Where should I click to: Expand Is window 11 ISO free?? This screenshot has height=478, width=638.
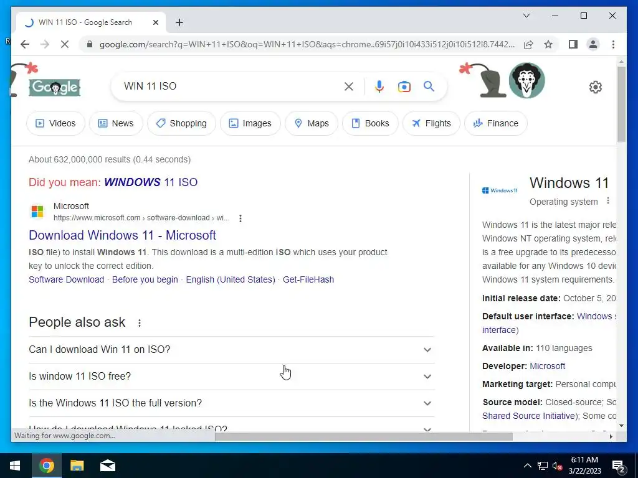pyautogui.click(x=232, y=377)
